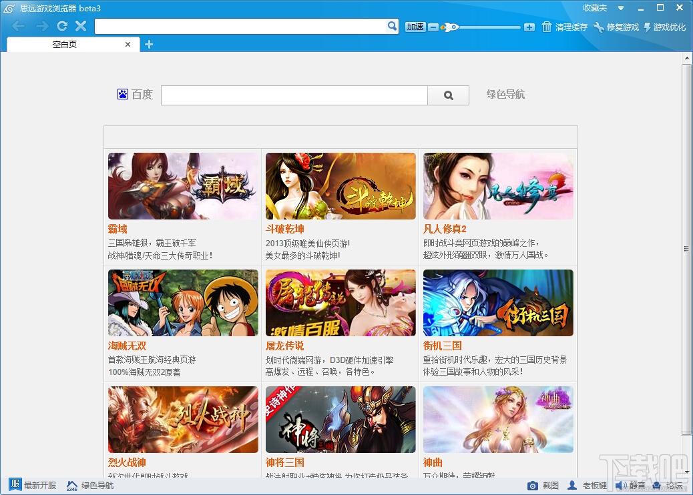Decrease game speed with minus icon

[433, 27]
